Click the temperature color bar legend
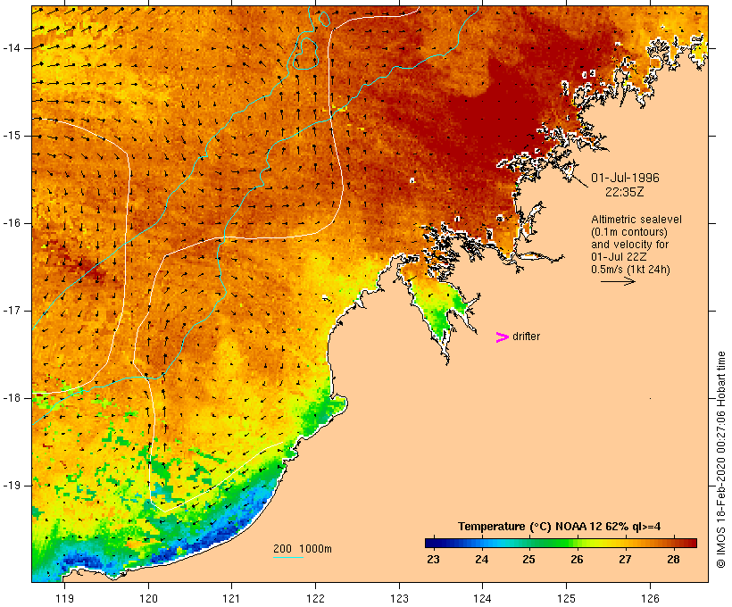732x607 pixels. coord(561,543)
